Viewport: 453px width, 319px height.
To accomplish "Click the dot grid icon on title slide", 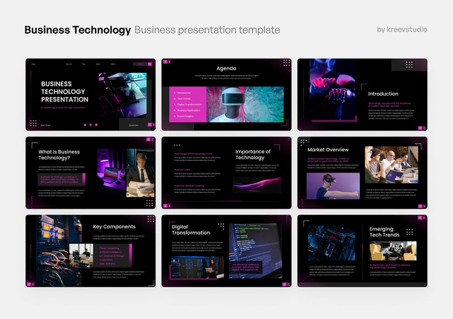I will (x=33, y=123).
